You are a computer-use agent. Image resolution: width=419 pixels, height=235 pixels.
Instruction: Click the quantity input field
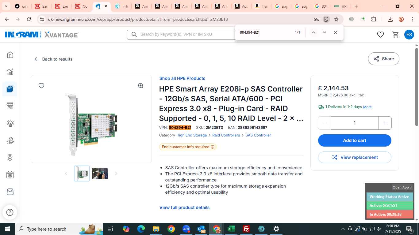click(355, 123)
